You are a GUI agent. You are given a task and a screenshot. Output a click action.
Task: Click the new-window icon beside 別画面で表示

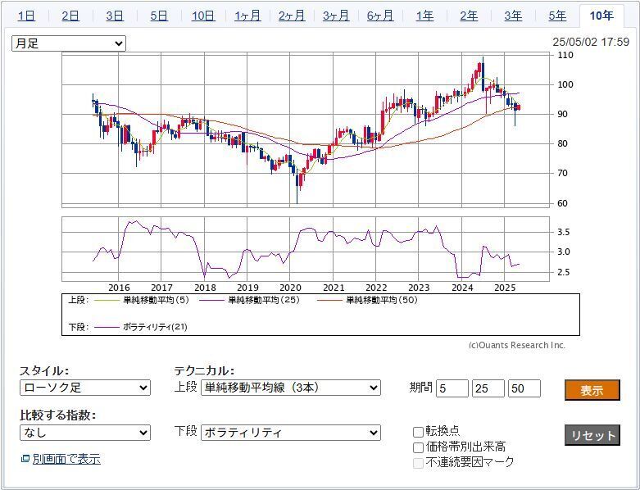(x=25, y=459)
